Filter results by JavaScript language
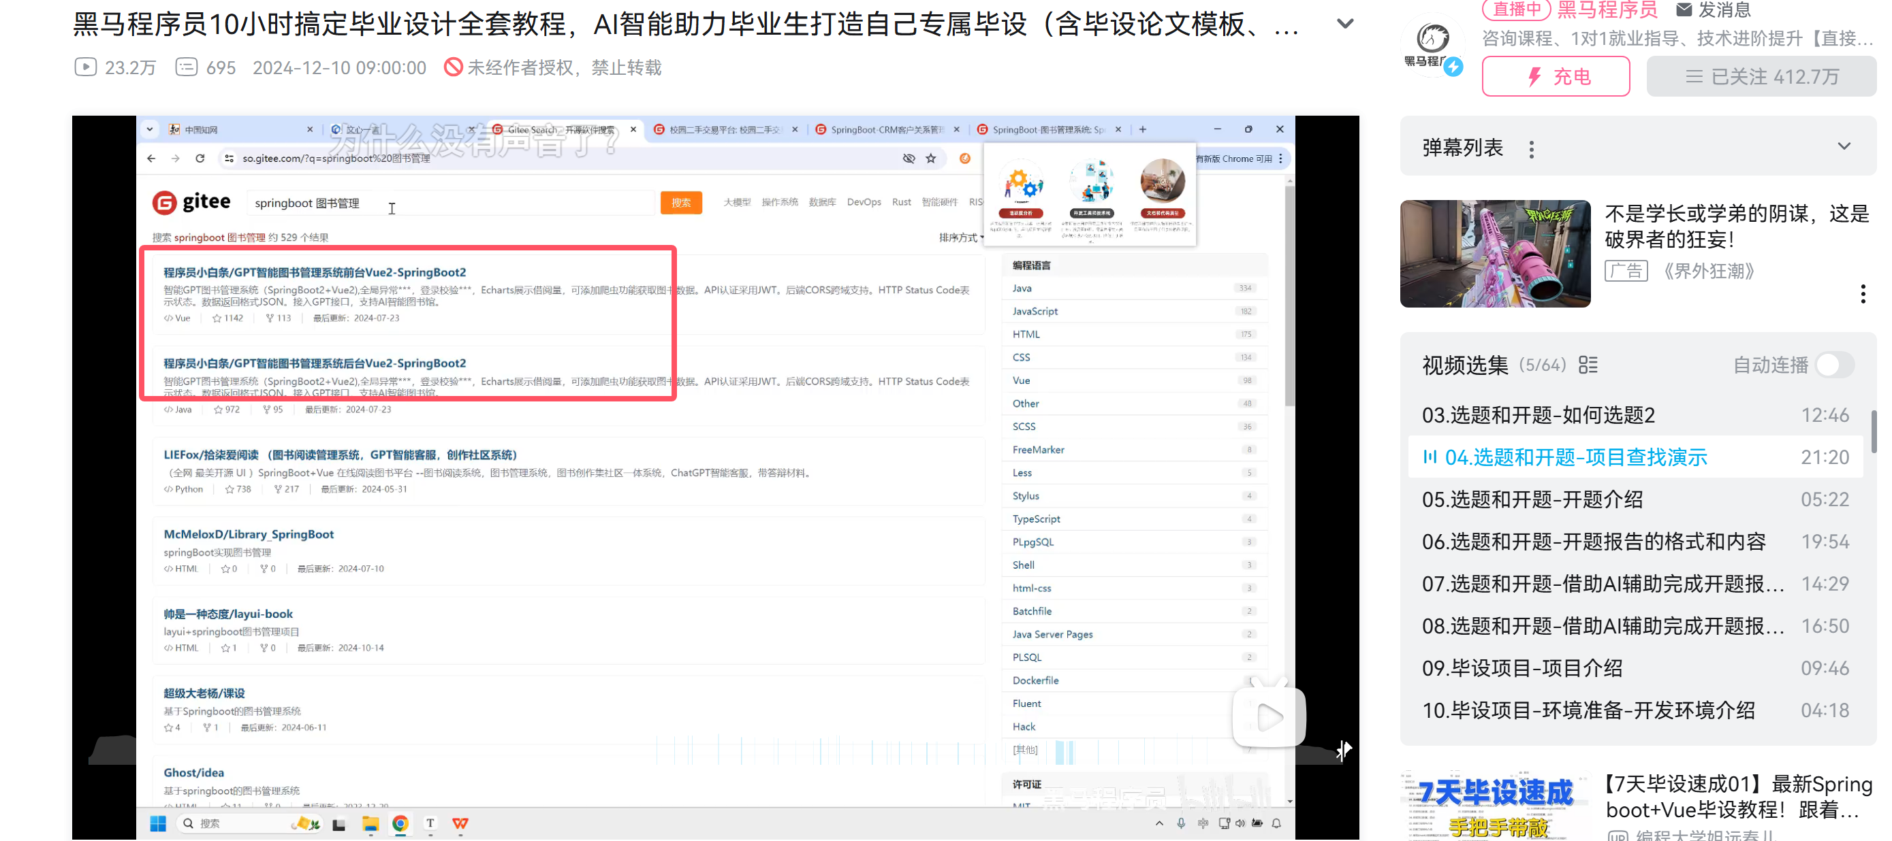 tap(1134, 311)
